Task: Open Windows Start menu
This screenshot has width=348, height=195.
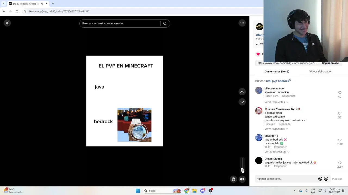Action: point(138,191)
